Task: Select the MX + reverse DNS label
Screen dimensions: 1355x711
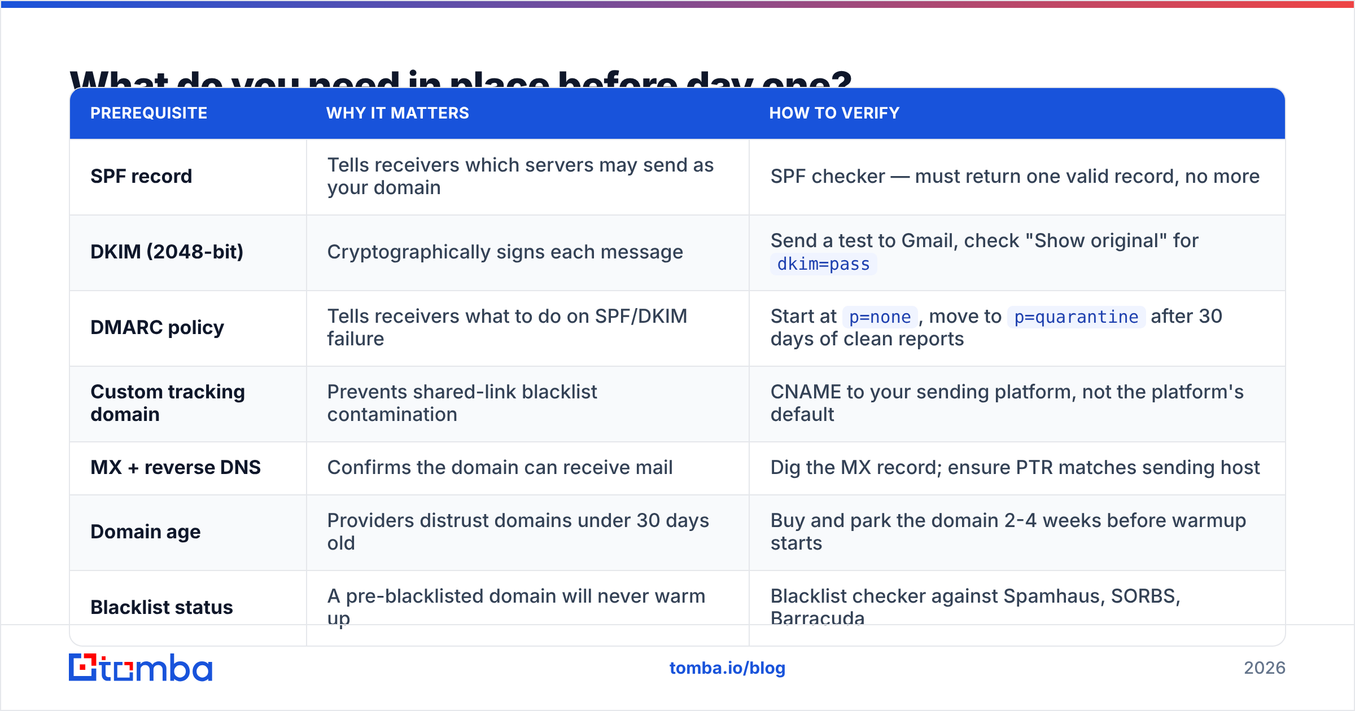Action: tap(176, 467)
